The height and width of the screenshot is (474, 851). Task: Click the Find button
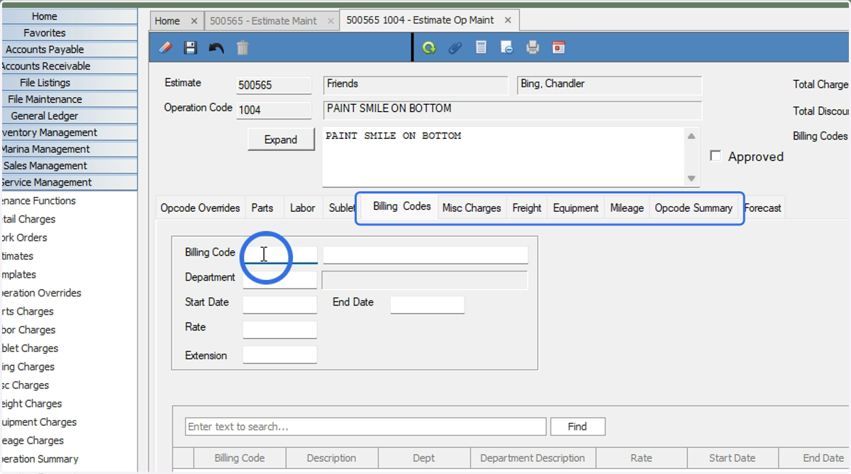(577, 427)
